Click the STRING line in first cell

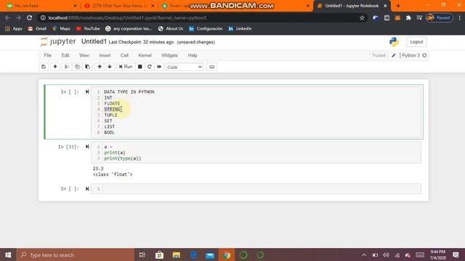[112, 109]
